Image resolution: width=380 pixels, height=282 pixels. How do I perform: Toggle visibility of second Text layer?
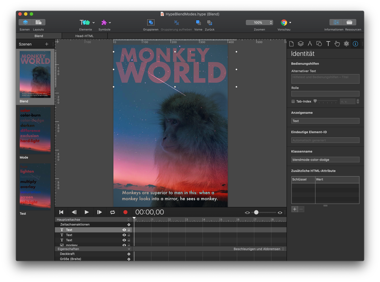[x=124, y=235]
